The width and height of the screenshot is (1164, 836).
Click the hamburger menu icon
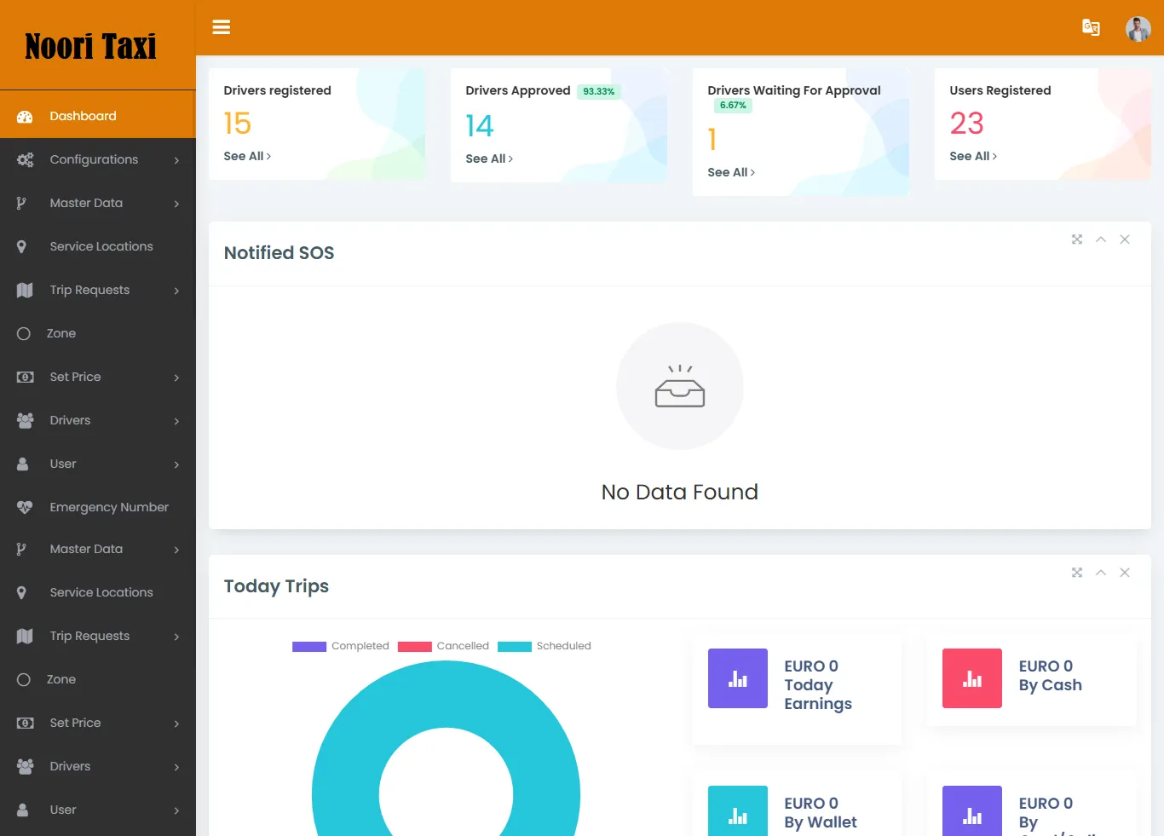[x=221, y=26]
